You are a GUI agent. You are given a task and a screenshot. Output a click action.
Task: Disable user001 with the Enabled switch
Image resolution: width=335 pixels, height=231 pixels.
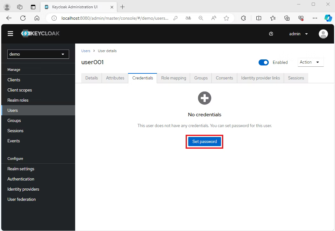click(263, 63)
